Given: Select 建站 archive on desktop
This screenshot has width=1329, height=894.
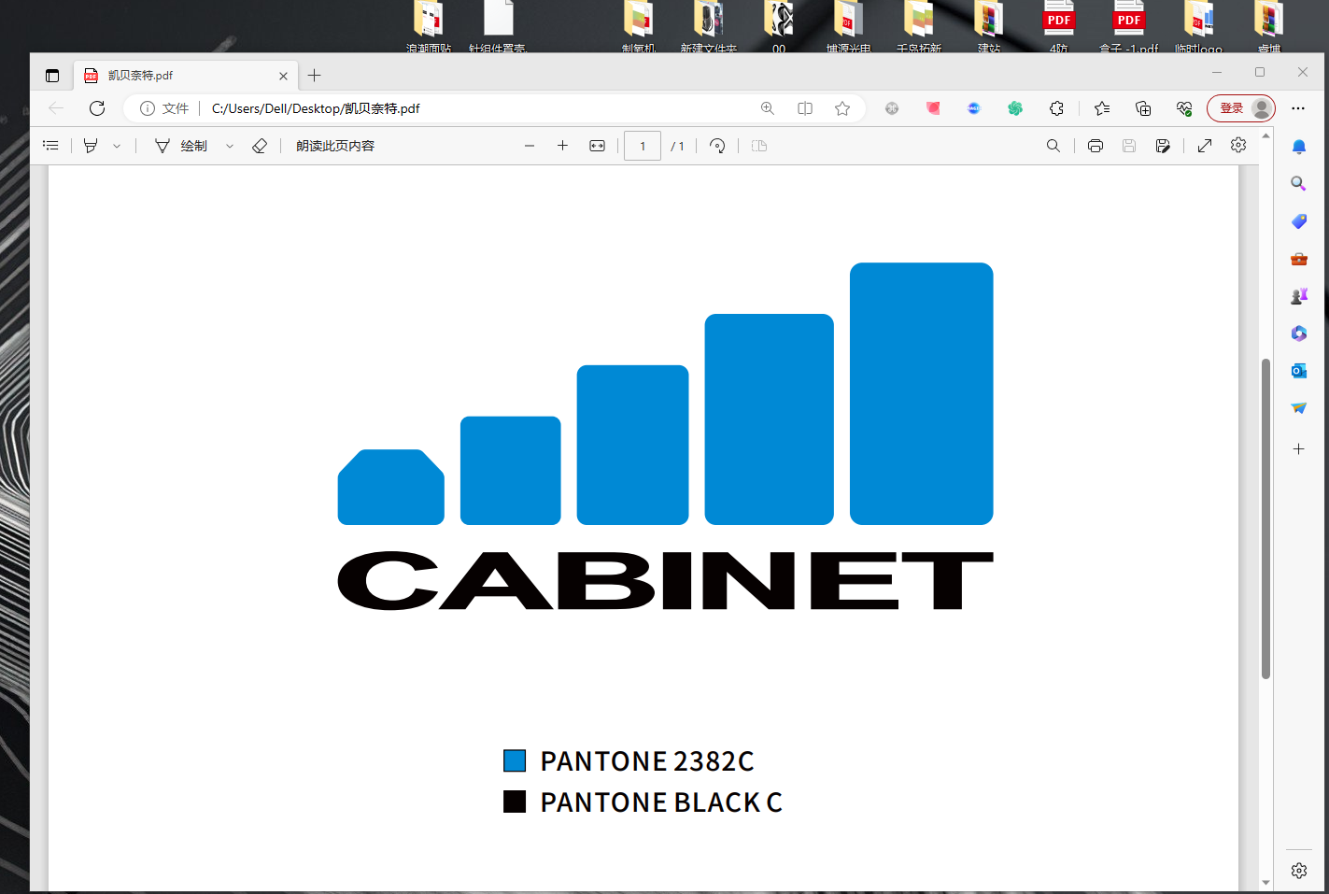Looking at the screenshot, I should [x=989, y=26].
